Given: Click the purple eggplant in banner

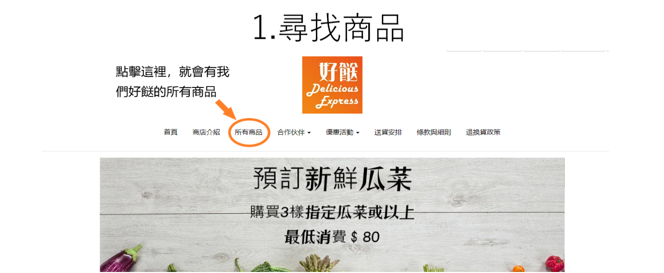Looking at the screenshot, I should [x=121, y=259].
